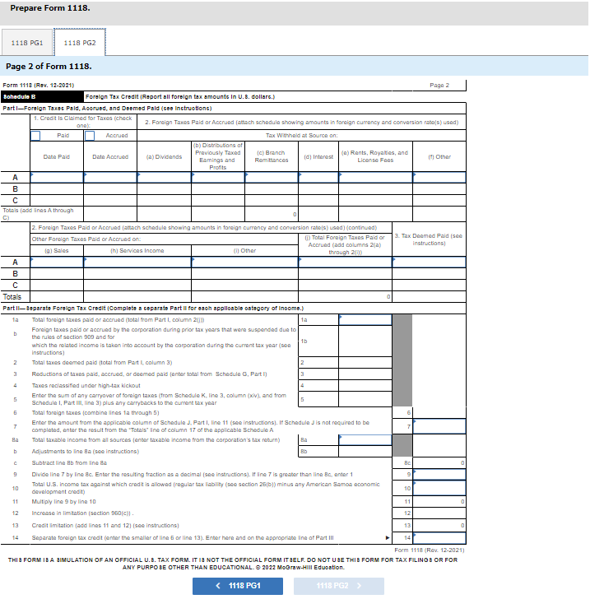The height and width of the screenshot is (613, 604).
Task: Click the Date Accrued field in row A
Action: [110, 178]
